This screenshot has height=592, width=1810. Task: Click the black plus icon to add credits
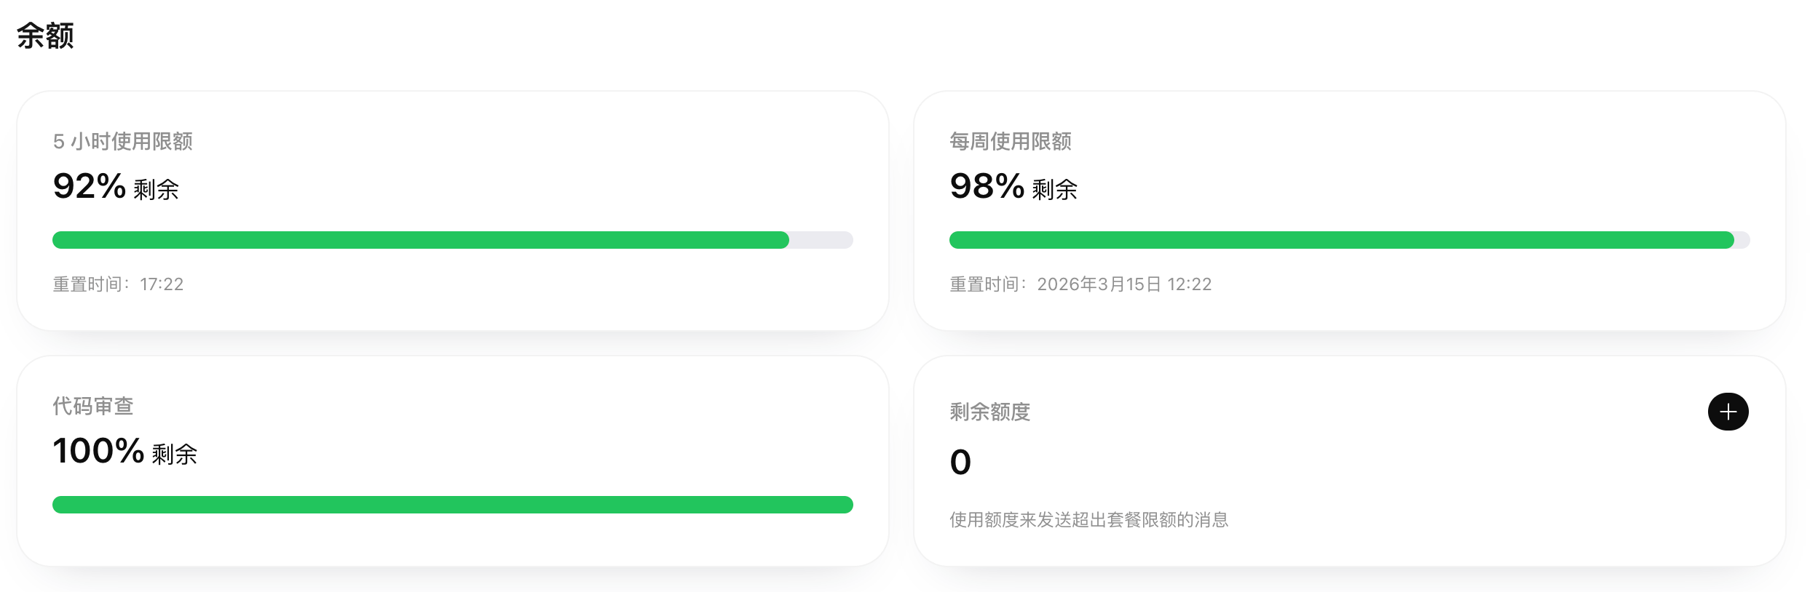[1728, 412]
